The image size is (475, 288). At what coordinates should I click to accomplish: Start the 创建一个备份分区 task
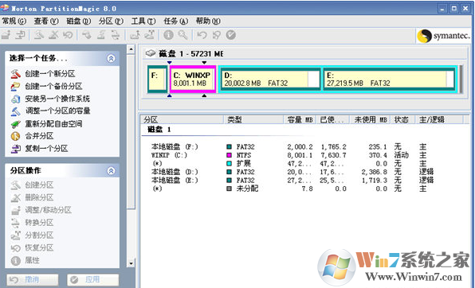click(53, 86)
